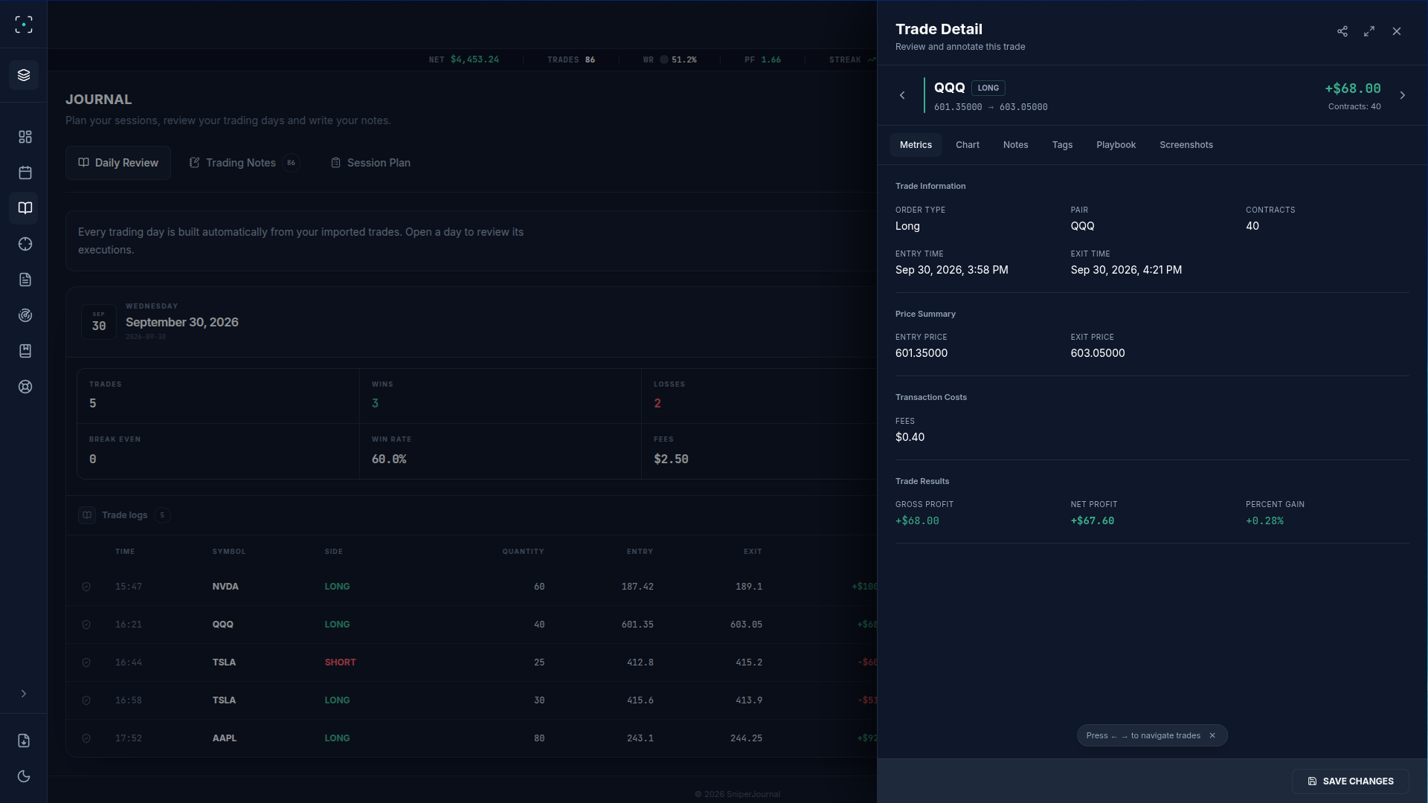Screen dimensions: 1428x803
Task: Close the Trade Detail panel
Action: tap(1397, 31)
